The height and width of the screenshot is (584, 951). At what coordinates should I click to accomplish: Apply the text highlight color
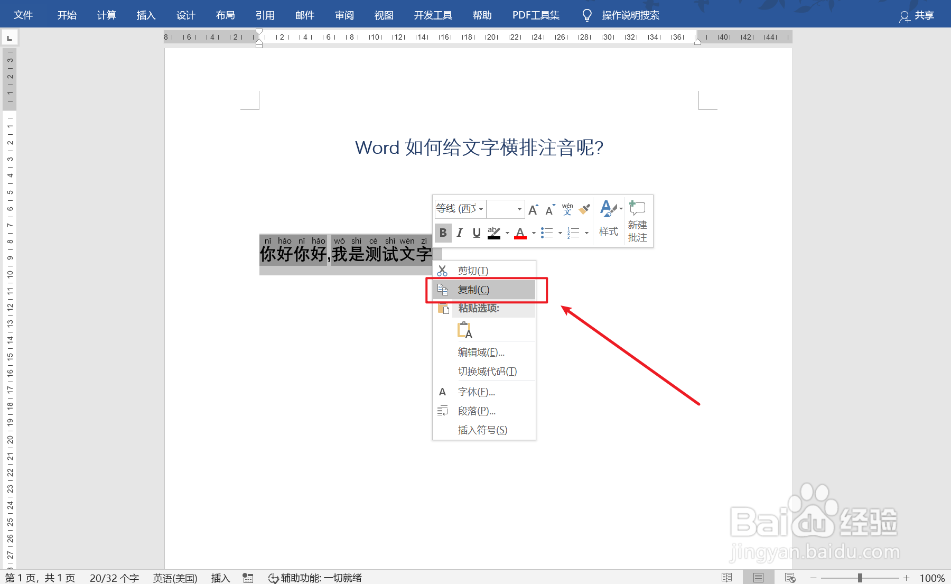pyautogui.click(x=494, y=233)
